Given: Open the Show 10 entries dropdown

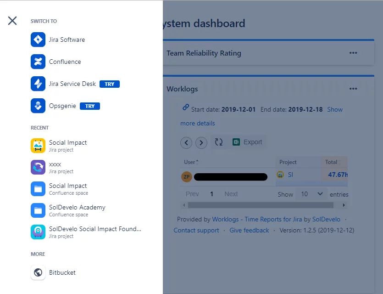Looking at the screenshot, I should click(x=311, y=194).
